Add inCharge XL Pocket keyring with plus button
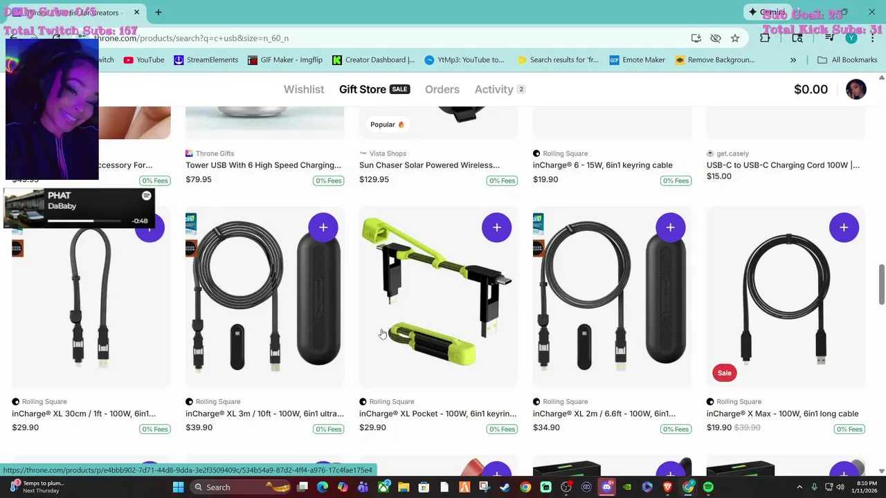The image size is (886, 498). point(497,228)
